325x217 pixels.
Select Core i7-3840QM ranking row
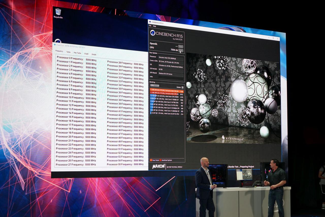pos(167,111)
